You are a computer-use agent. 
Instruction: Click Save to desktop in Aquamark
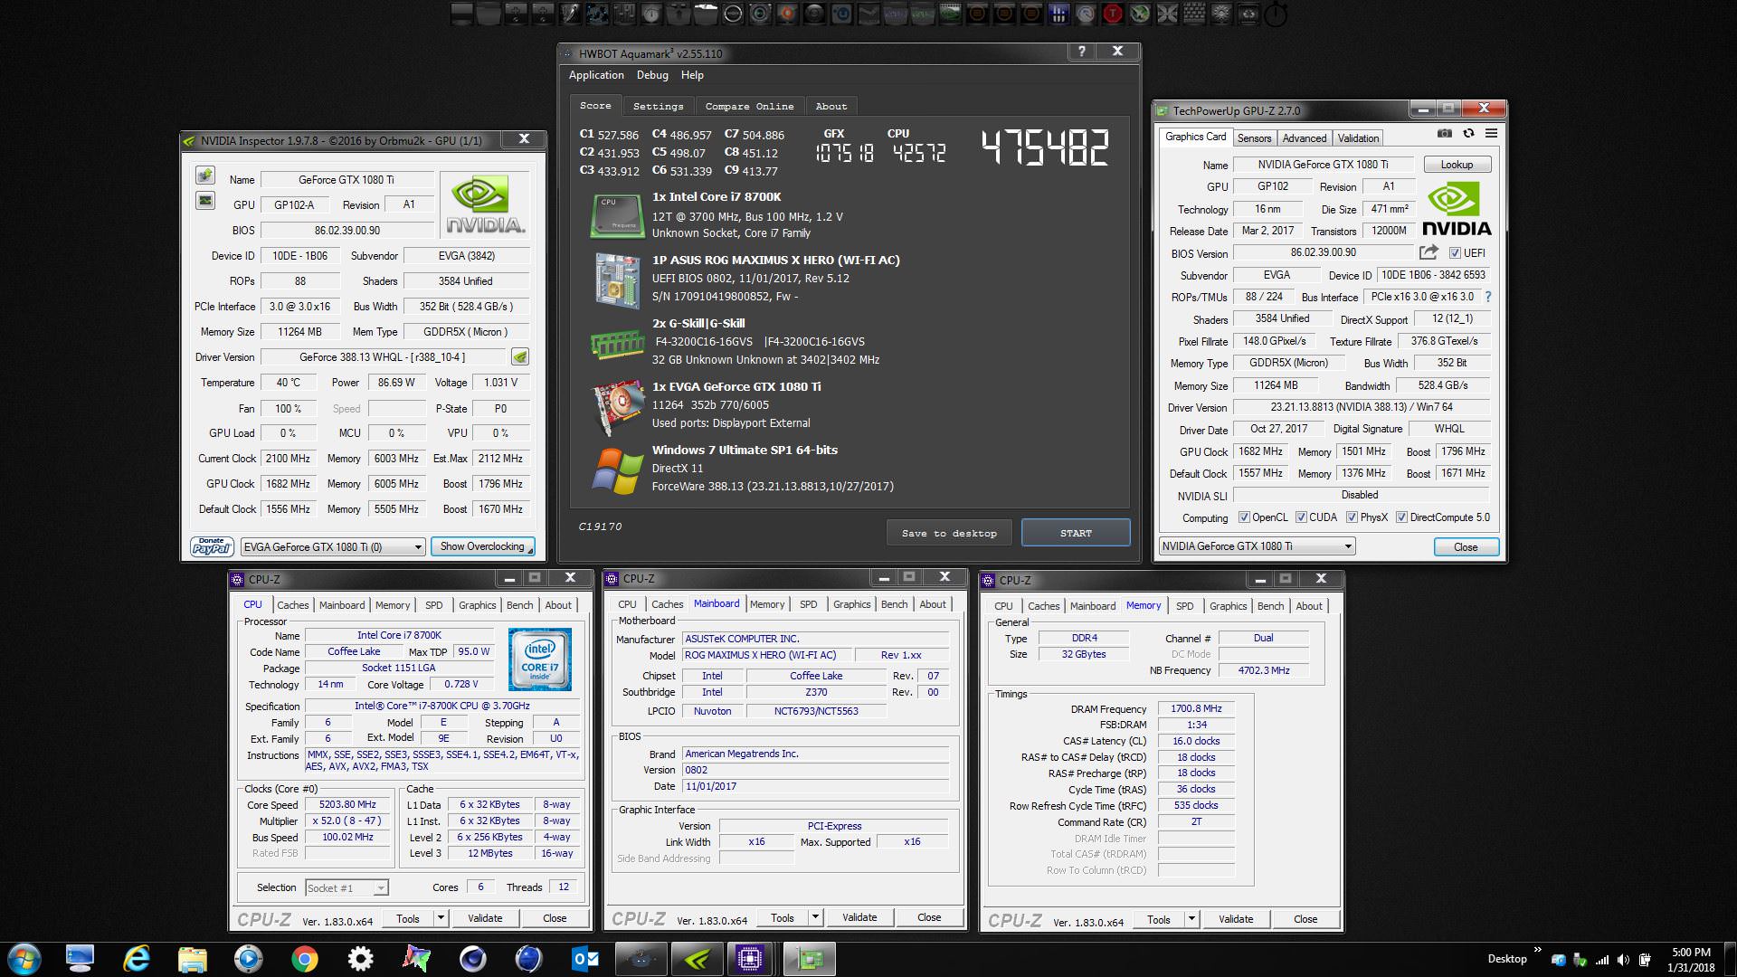pyautogui.click(x=949, y=533)
